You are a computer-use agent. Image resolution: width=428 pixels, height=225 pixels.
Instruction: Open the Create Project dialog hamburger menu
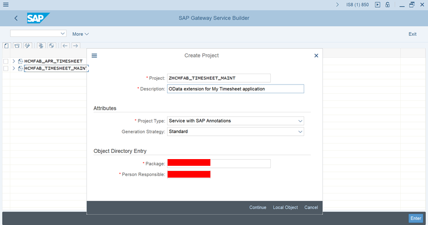(94, 56)
